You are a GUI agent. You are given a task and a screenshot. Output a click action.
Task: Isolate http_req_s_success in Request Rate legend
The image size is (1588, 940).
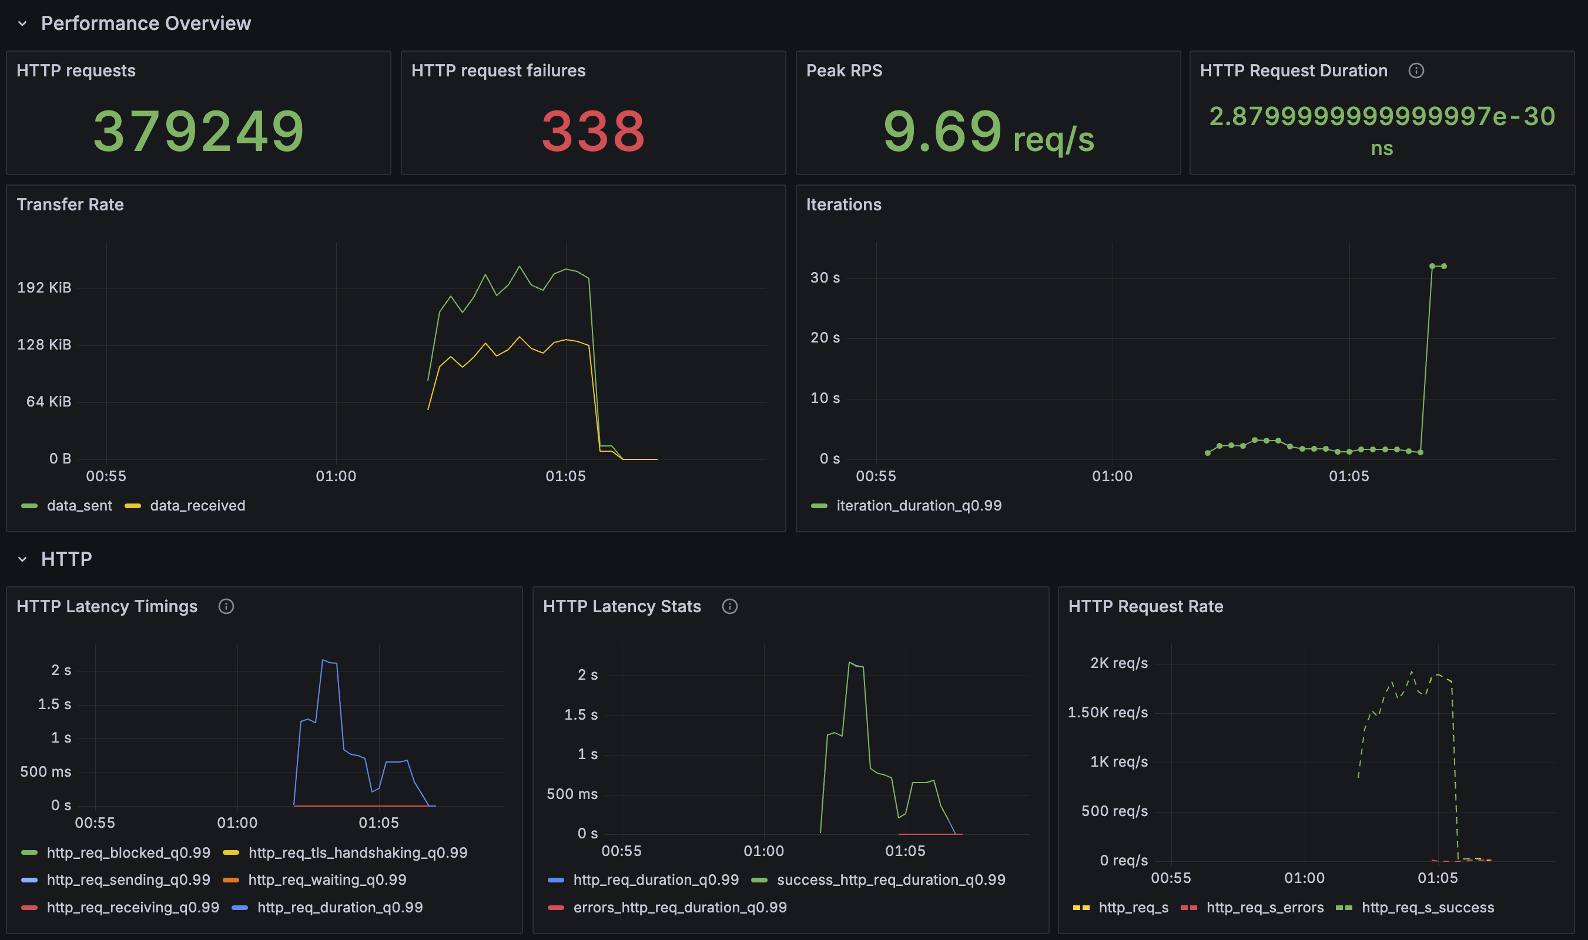point(1427,907)
